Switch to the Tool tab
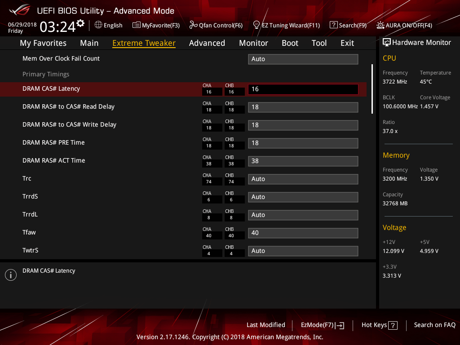Viewport: 460px width, 345px height. pyautogui.click(x=319, y=43)
